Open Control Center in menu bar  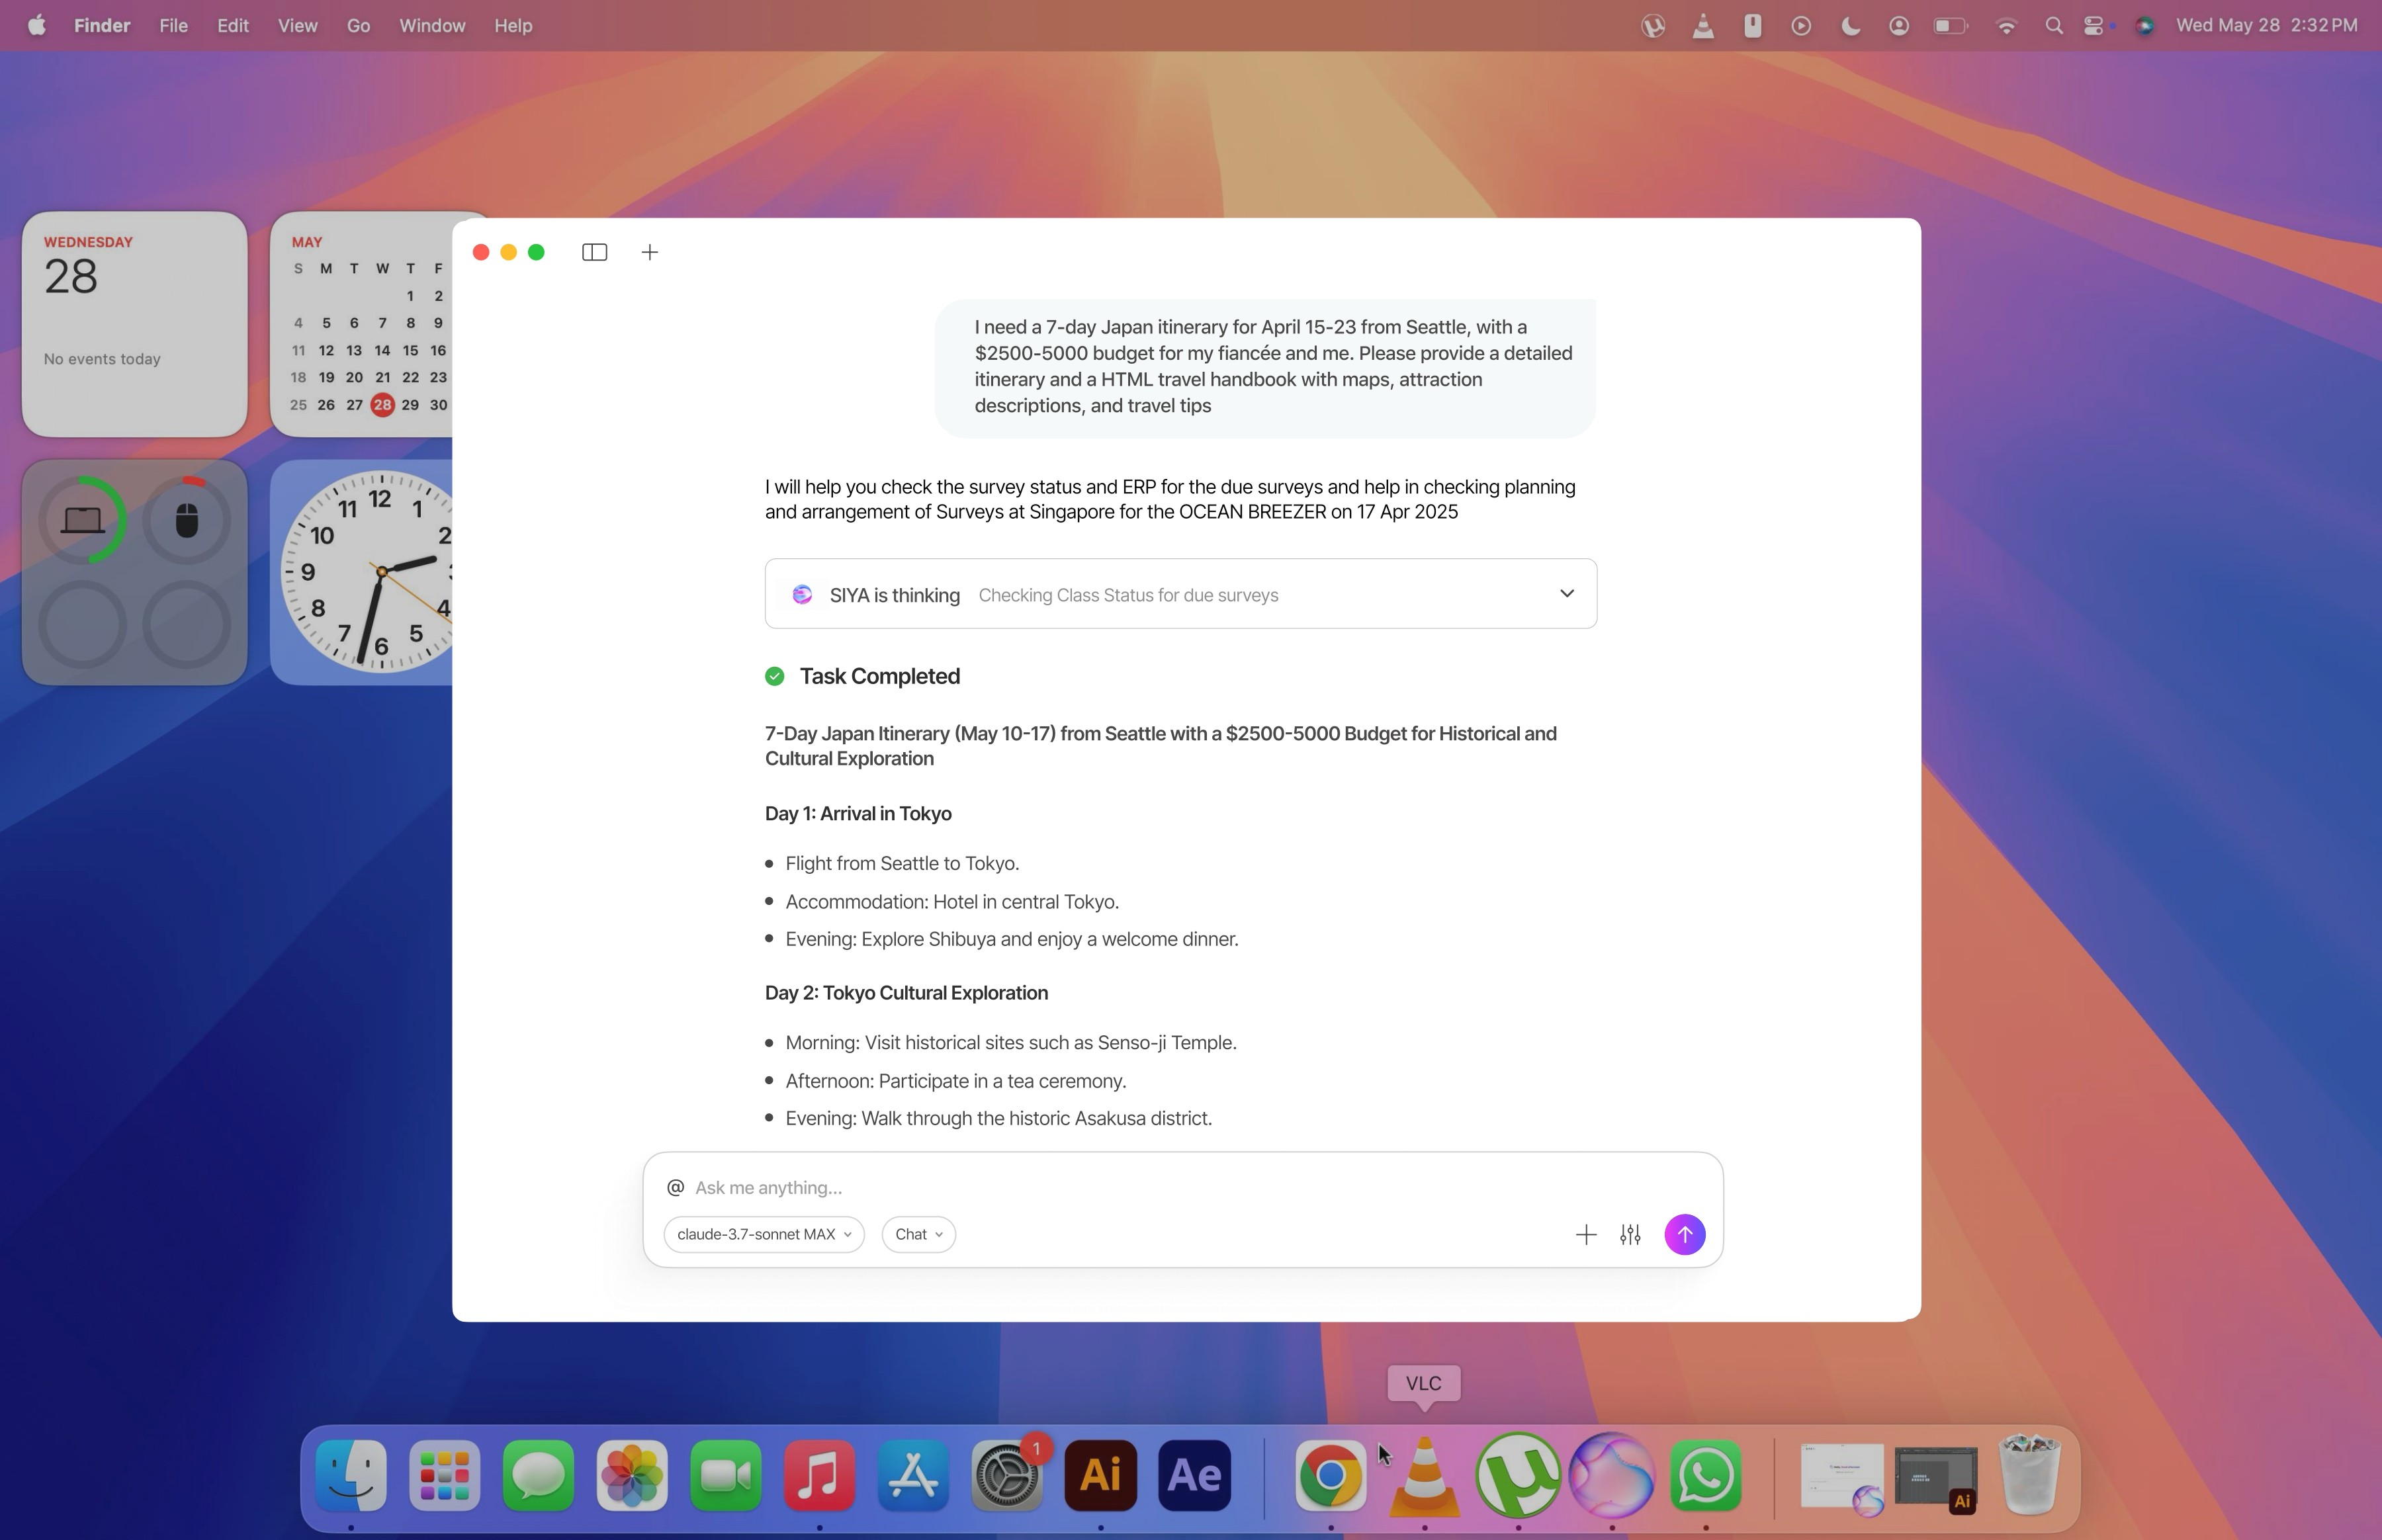point(2095,26)
